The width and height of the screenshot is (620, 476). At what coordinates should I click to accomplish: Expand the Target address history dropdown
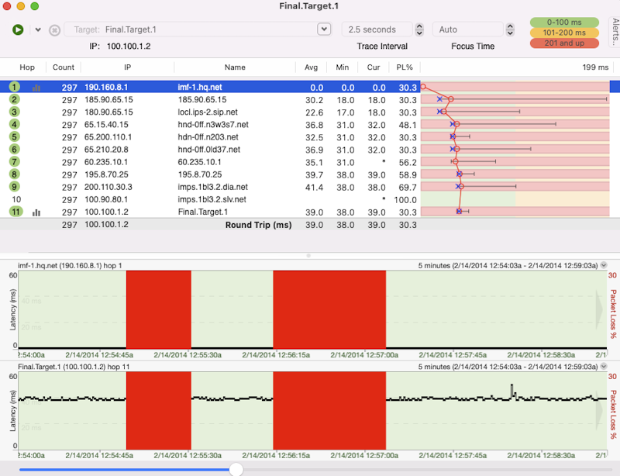point(324,29)
